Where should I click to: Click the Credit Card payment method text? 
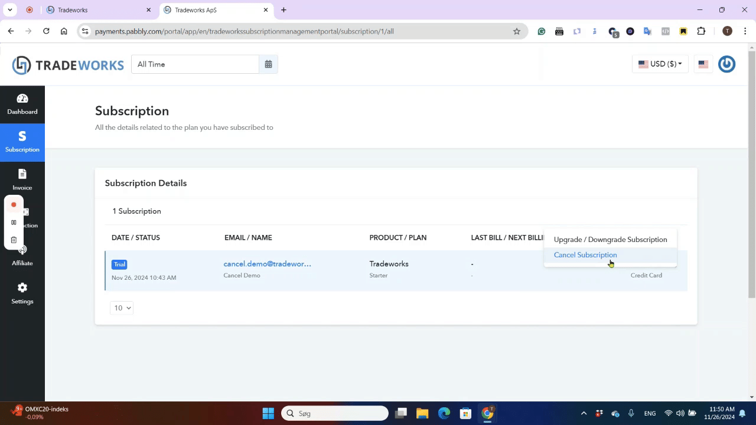pos(646,275)
